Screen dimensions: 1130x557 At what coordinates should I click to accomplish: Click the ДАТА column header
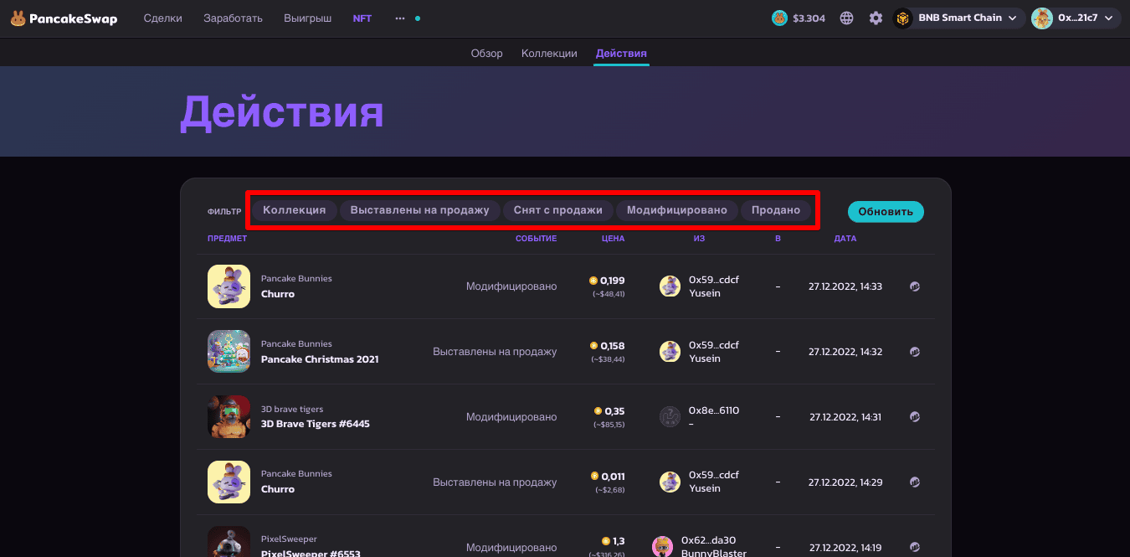click(x=845, y=239)
